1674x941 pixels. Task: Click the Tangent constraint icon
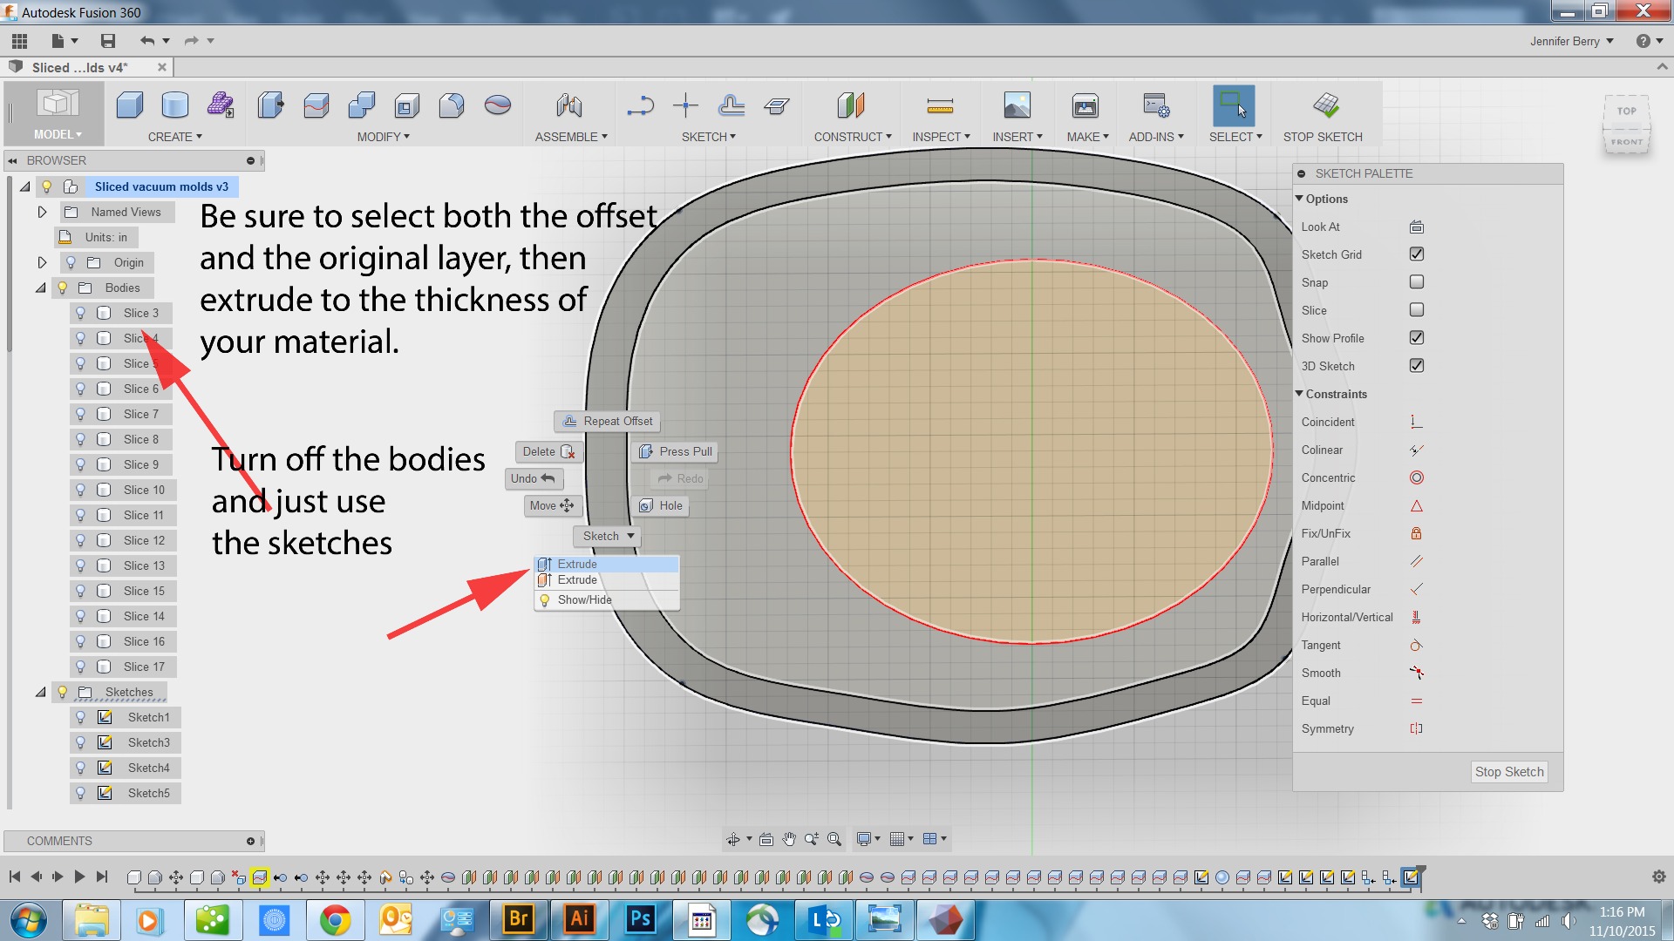1416,645
